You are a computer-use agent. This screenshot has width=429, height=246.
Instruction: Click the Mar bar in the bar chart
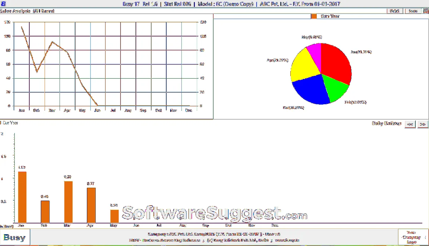(68, 202)
